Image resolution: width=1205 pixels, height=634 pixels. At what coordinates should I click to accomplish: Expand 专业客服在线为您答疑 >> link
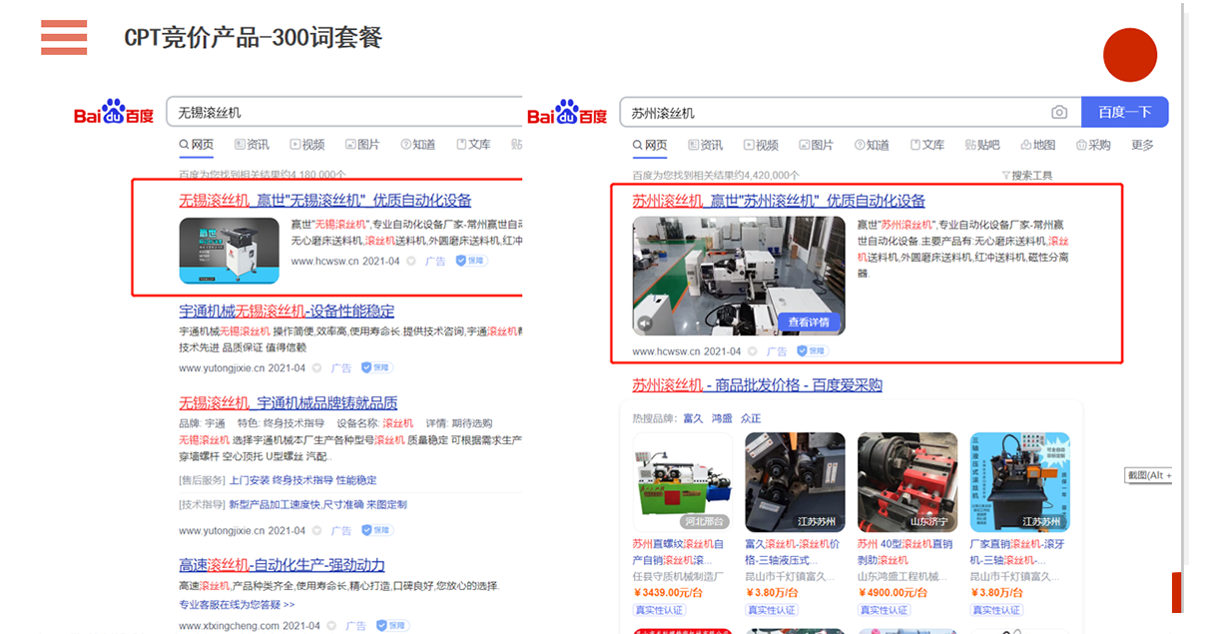pyautogui.click(x=237, y=604)
